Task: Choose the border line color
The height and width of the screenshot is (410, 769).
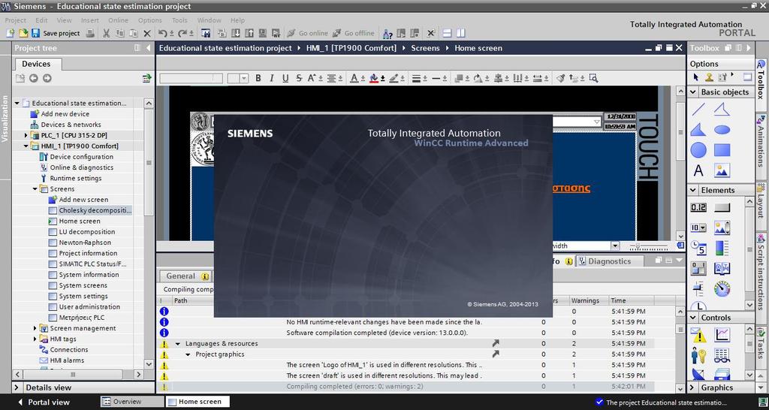Action: coord(393,78)
